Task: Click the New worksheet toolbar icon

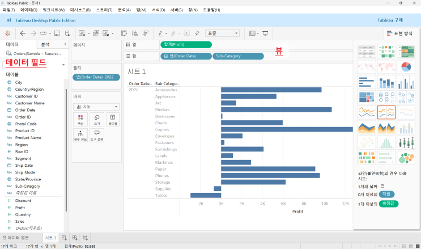Action: pyautogui.click(x=82, y=33)
